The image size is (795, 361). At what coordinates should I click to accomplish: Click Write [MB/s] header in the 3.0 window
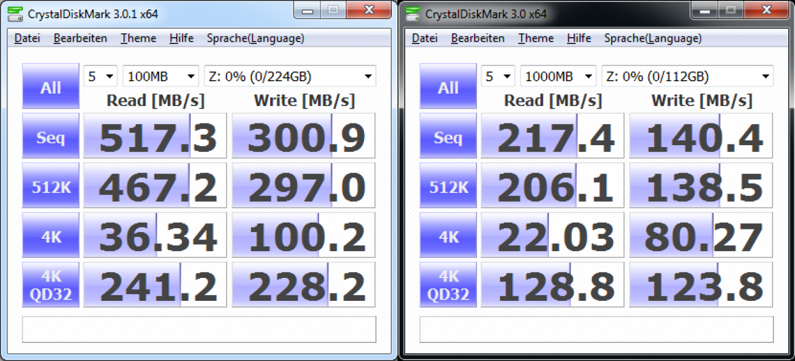[x=702, y=100]
